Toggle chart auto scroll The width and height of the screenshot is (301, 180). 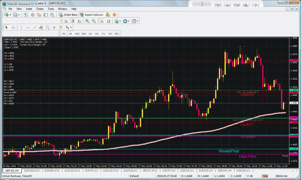click(102, 21)
